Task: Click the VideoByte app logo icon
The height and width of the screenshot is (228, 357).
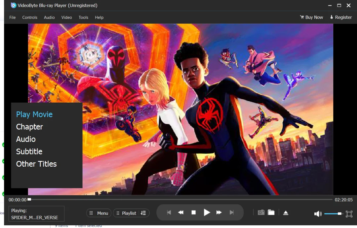Action: coord(14,5)
